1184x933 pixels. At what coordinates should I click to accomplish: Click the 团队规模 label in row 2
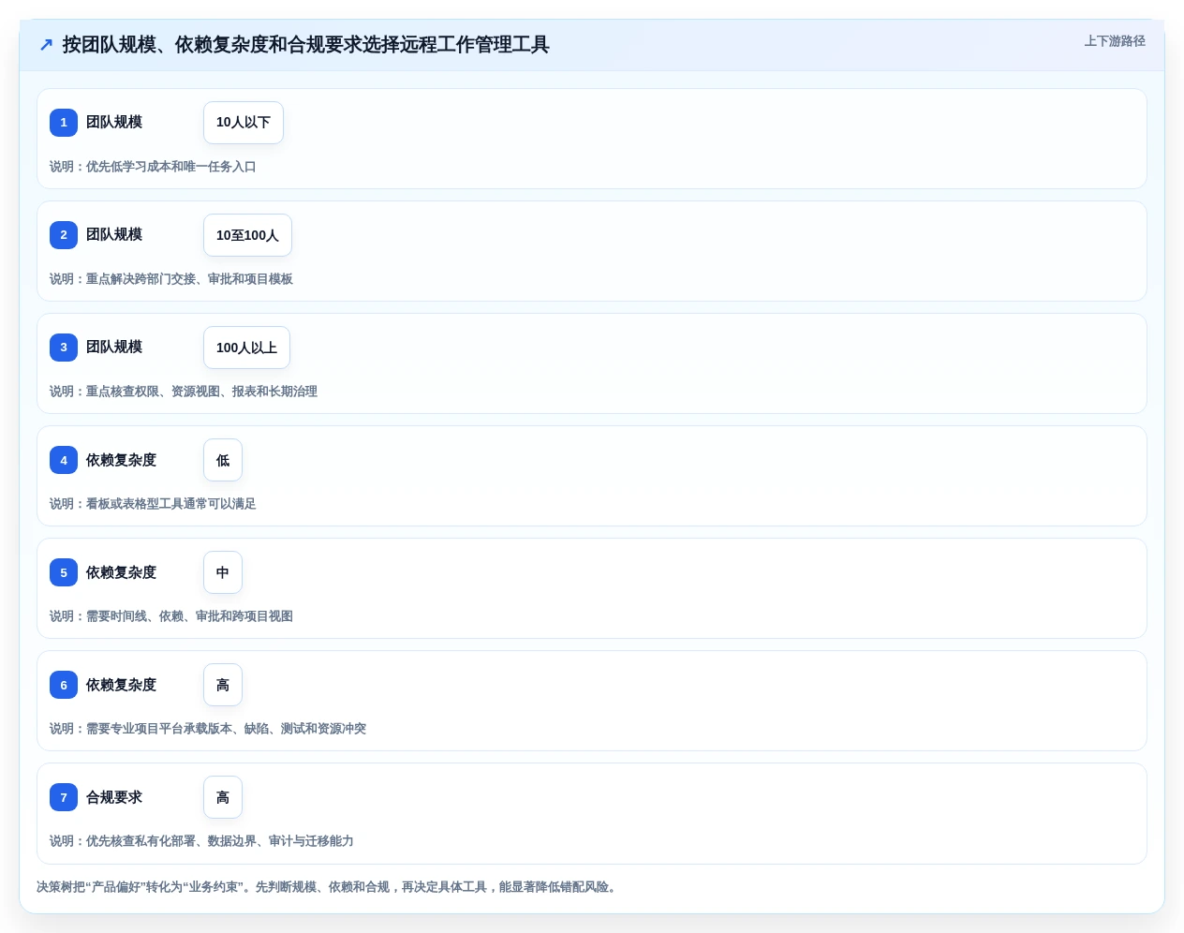pos(114,235)
